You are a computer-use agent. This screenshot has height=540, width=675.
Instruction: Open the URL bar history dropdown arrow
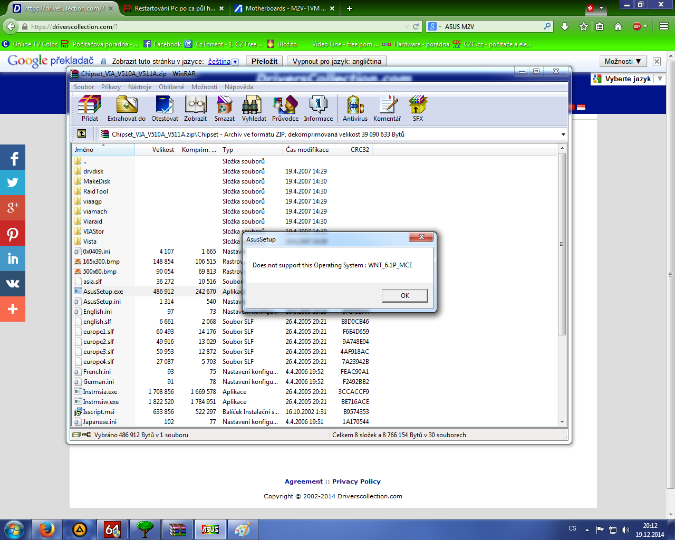407,26
